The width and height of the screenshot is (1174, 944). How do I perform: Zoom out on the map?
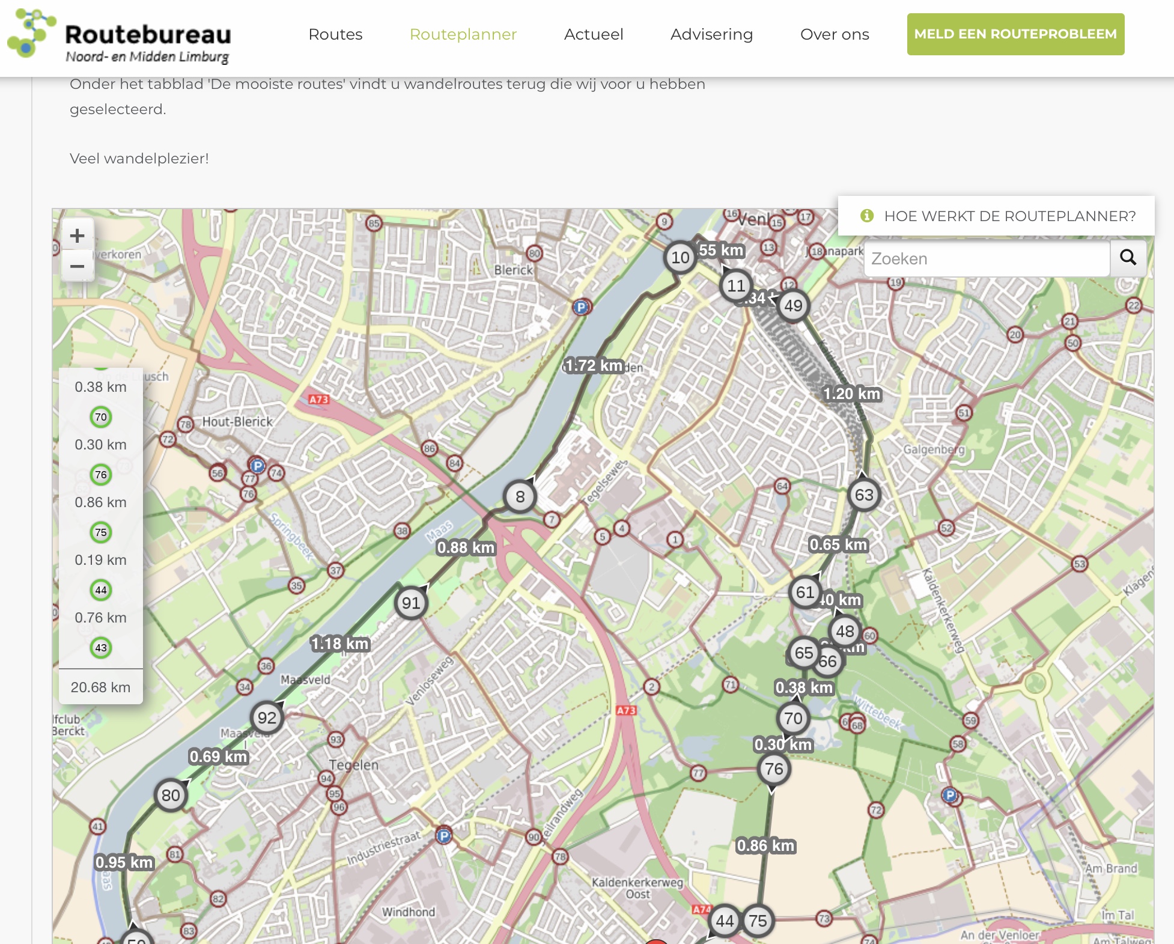coord(78,266)
